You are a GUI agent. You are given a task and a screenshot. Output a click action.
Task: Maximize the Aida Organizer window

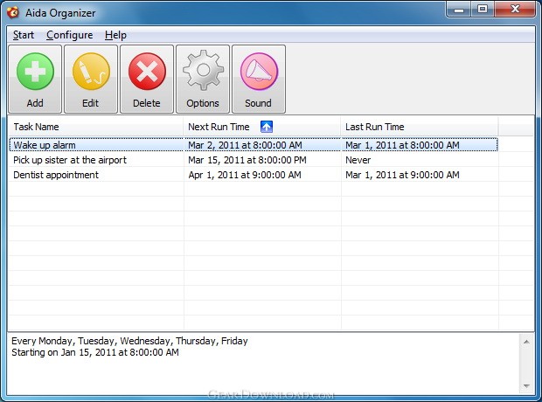(x=483, y=10)
